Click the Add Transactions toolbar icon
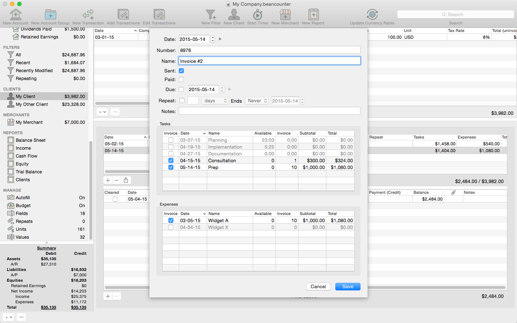 coord(123,14)
